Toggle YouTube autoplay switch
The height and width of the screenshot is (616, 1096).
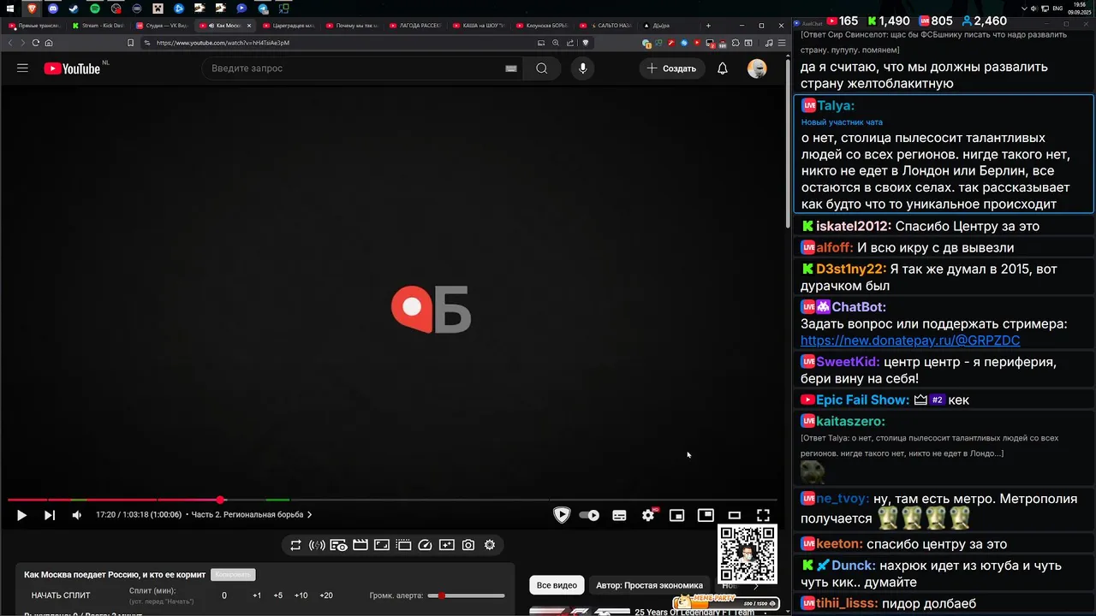[589, 515]
